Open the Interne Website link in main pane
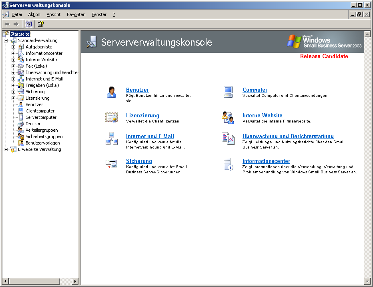Image resolution: width=373 pixels, height=287 pixels. 262,115
